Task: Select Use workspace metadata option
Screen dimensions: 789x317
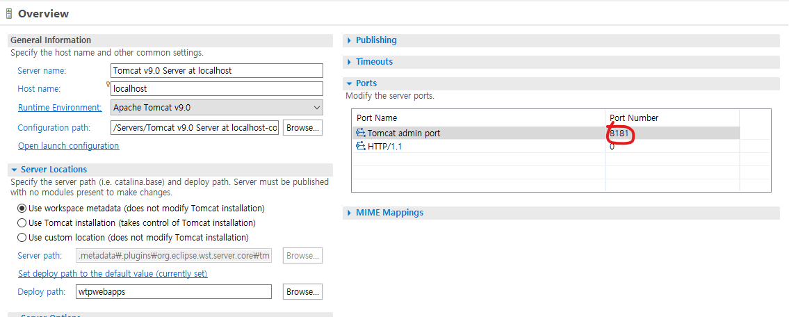Action: pos(22,209)
